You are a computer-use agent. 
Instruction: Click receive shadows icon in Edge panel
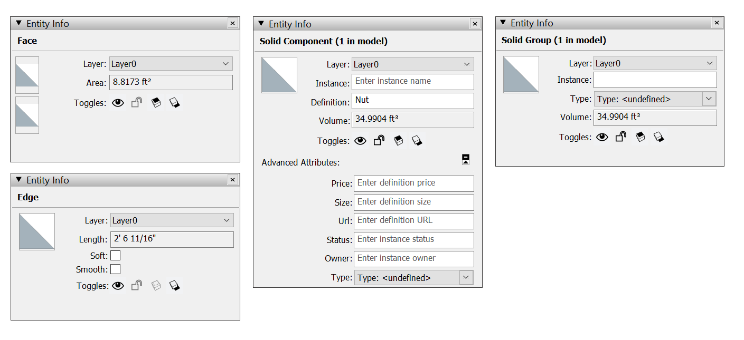point(156,286)
